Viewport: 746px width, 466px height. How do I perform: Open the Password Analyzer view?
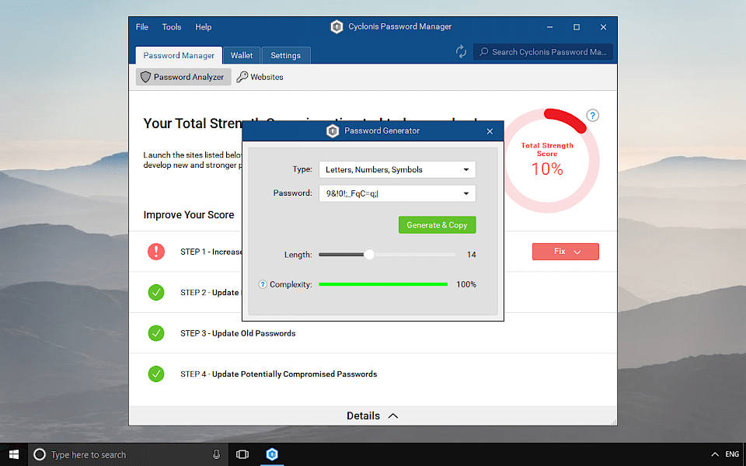click(183, 77)
